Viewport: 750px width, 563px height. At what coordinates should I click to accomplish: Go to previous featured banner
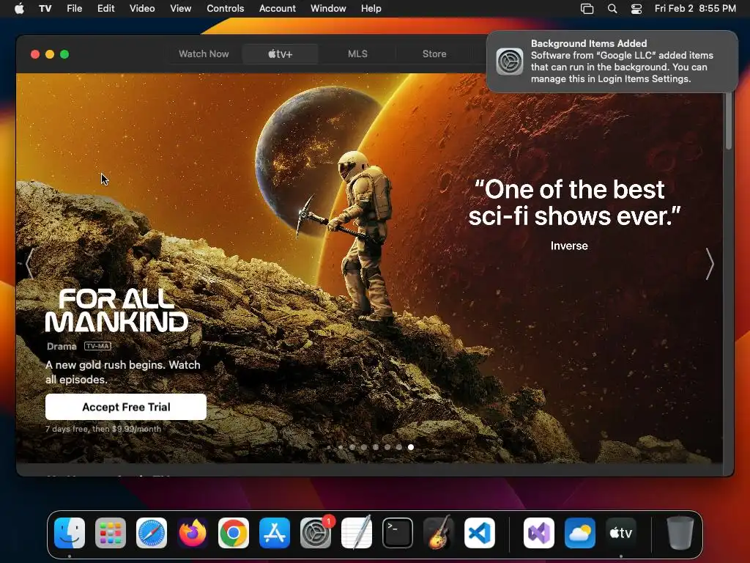pos(29,263)
